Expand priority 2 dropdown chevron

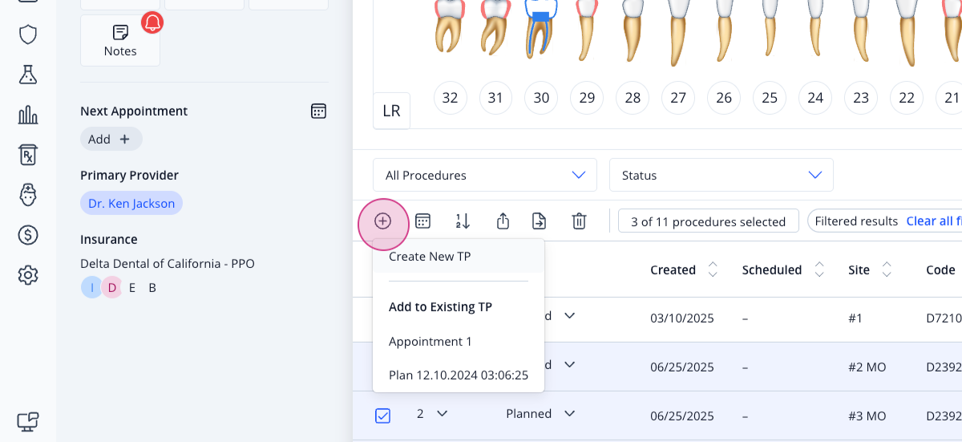coord(442,414)
